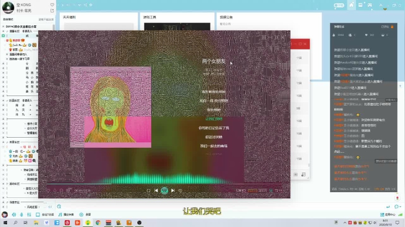
Task: Share the channel using share icon
Action: (x=52, y=11)
